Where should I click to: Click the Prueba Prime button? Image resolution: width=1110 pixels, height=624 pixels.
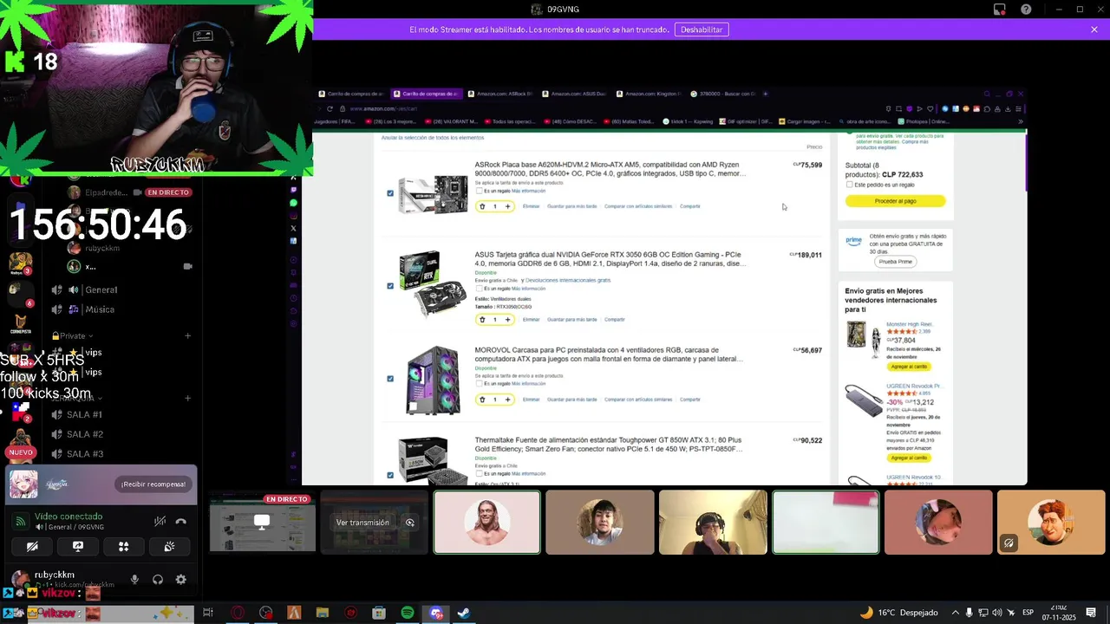(895, 262)
